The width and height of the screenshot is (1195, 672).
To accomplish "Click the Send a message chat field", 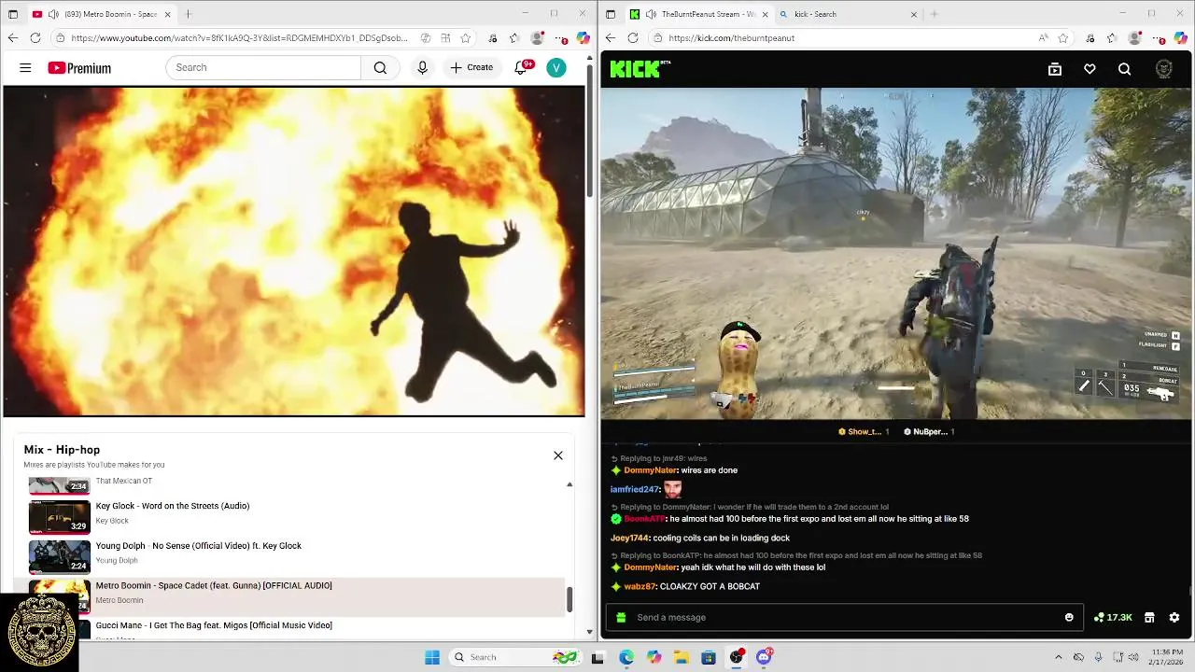I will [x=845, y=617].
